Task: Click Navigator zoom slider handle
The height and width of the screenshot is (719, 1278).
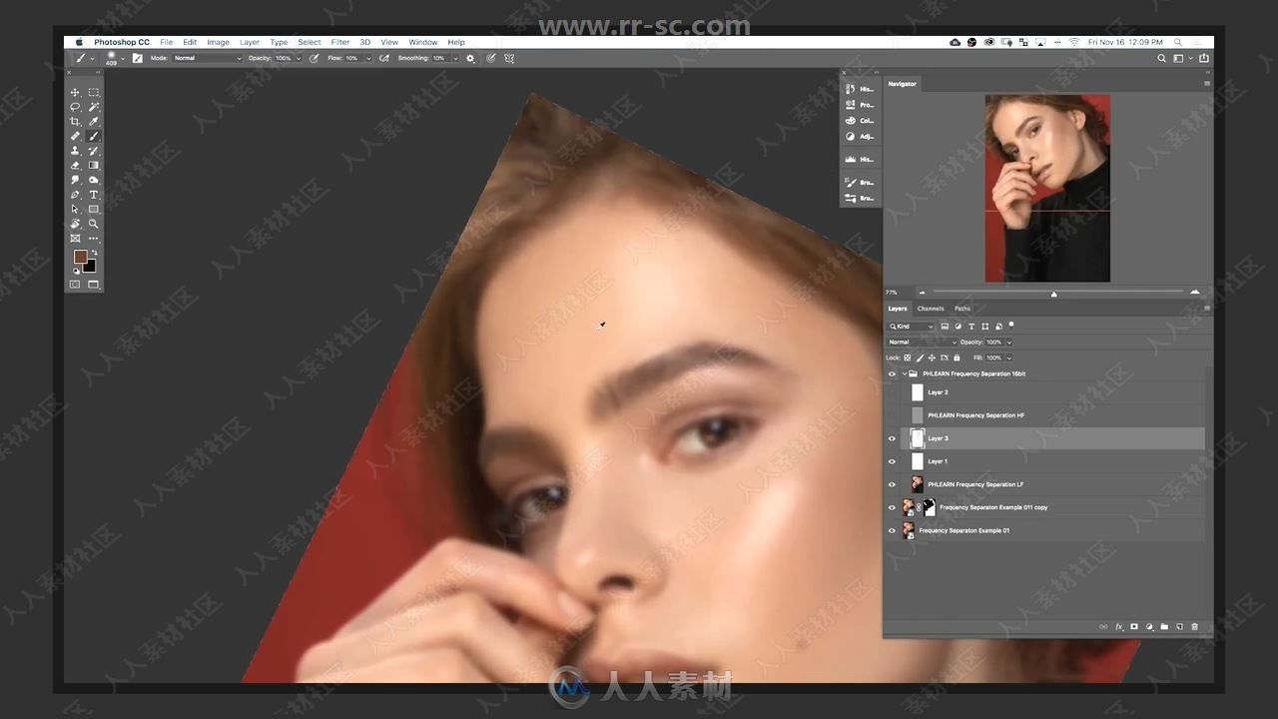Action: [x=1053, y=294]
